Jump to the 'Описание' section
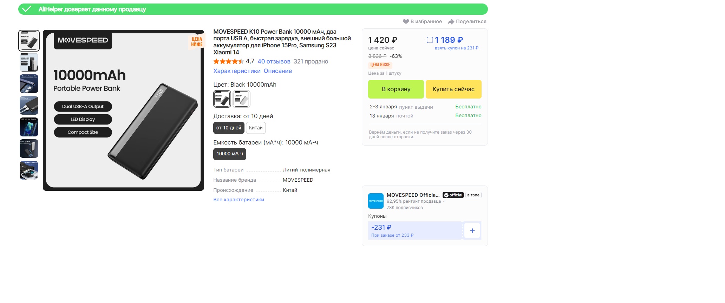Image resolution: width=725 pixels, height=303 pixels. tap(277, 71)
